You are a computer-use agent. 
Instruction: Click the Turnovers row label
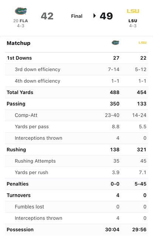[19, 195]
